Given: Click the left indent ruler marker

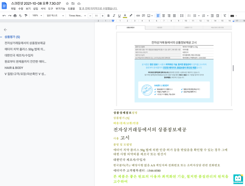Looking at the screenshot, I should pos(113,21).
